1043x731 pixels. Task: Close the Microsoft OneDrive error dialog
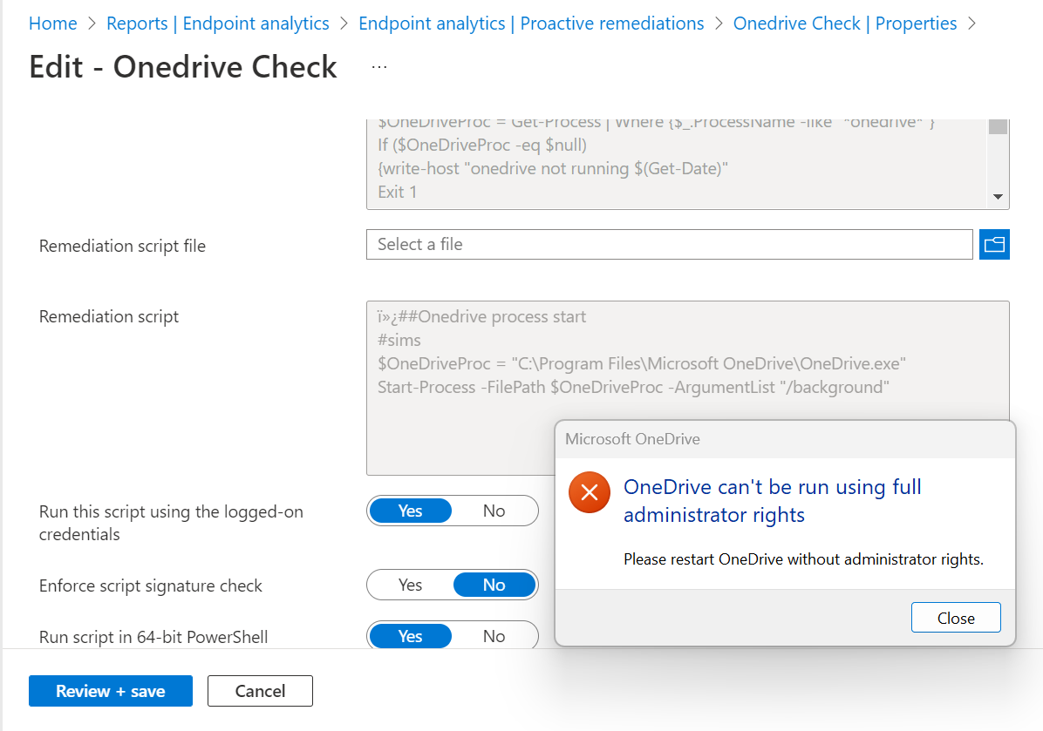[956, 617]
